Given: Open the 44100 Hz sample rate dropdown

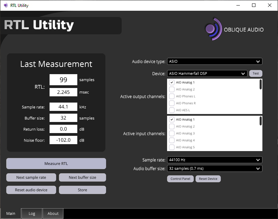Looking at the screenshot, I should [x=215, y=160].
